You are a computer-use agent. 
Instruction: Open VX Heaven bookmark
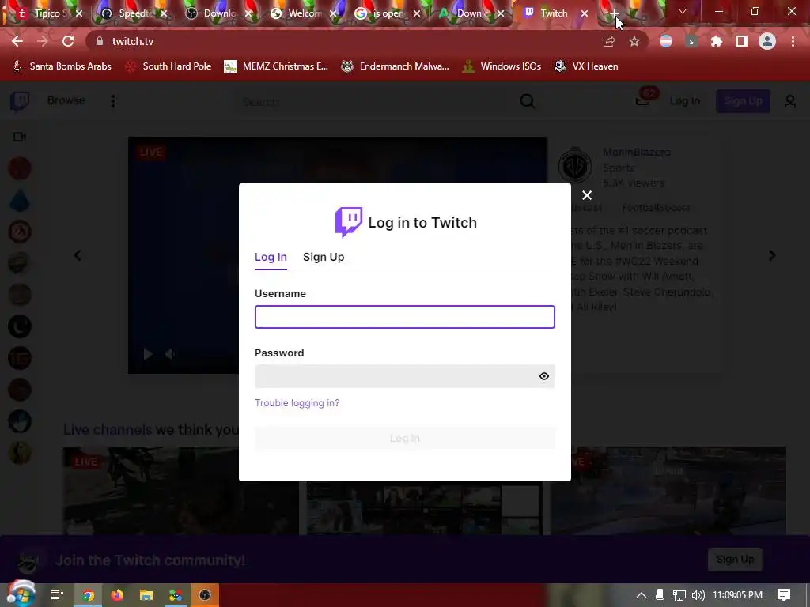tap(586, 66)
